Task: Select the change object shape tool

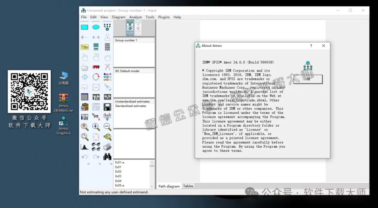Action: 85,77
